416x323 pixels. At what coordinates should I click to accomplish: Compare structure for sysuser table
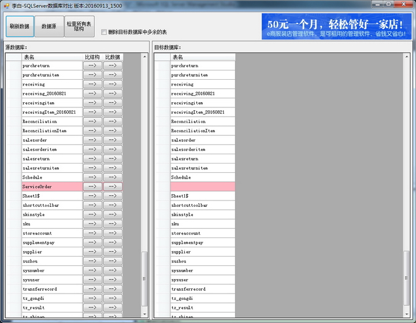(x=92, y=280)
